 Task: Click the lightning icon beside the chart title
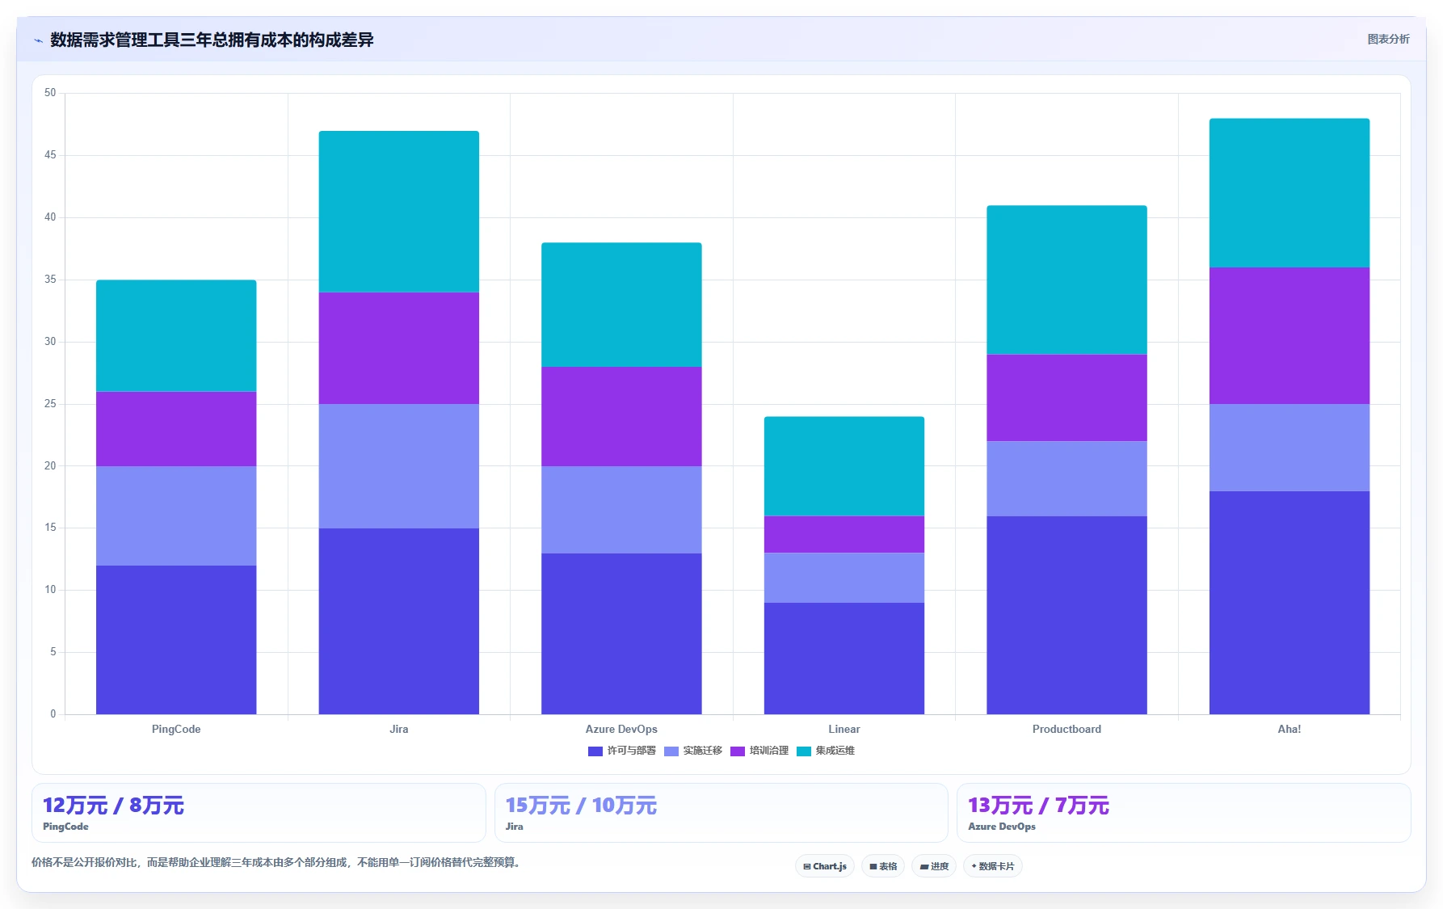point(38,40)
